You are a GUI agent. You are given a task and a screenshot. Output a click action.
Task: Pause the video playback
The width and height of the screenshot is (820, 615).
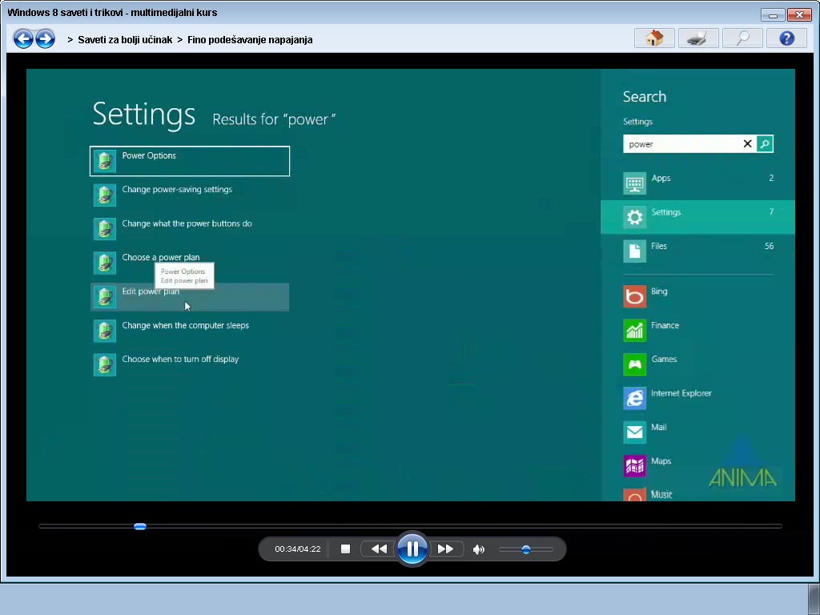[x=412, y=549]
